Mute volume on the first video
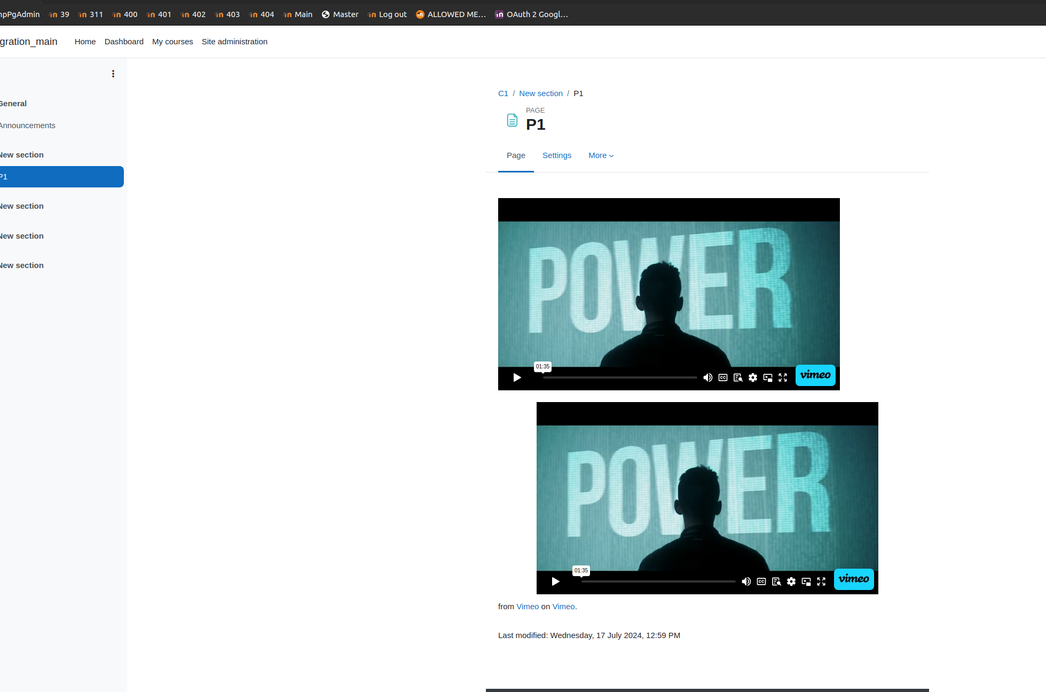This screenshot has width=1046, height=692. (707, 378)
